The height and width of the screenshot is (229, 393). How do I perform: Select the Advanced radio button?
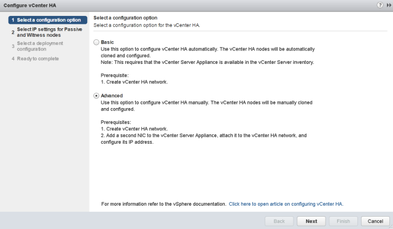pyautogui.click(x=96, y=96)
